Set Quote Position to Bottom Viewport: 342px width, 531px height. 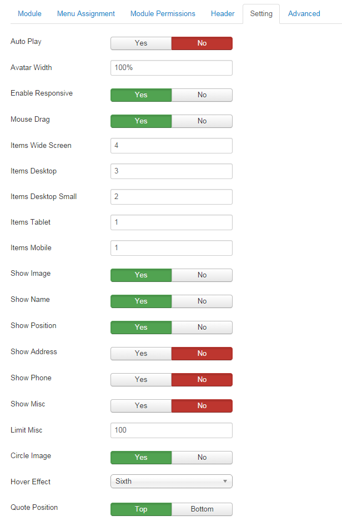(x=202, y=509)
